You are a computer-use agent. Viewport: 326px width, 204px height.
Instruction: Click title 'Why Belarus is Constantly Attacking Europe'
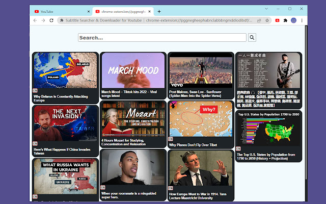pyautogui.click(x=61, y=98)
